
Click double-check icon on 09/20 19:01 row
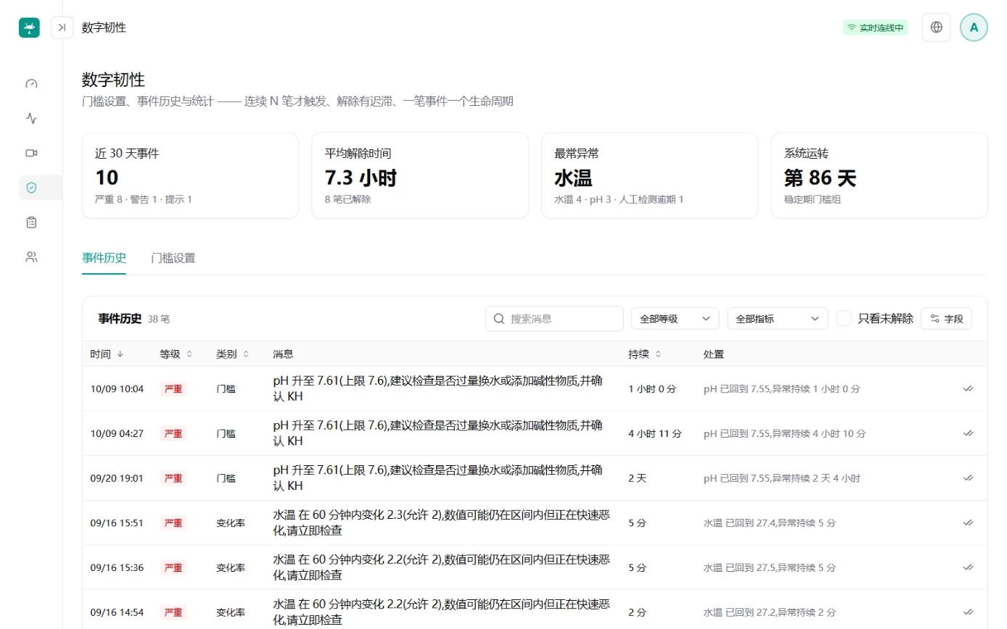click(968, 478)
